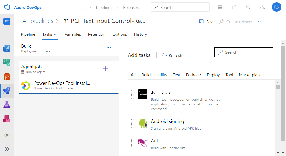Filter tasks by Build category
286x156 pixels.
pos(146,75)
